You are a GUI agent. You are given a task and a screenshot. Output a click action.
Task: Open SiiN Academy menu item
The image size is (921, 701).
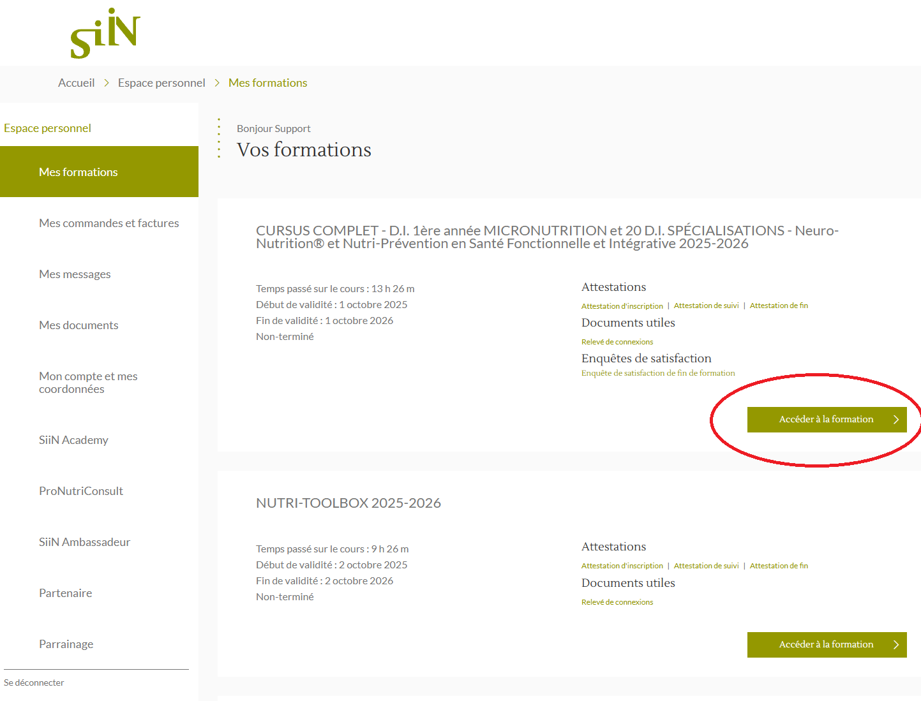73,440
